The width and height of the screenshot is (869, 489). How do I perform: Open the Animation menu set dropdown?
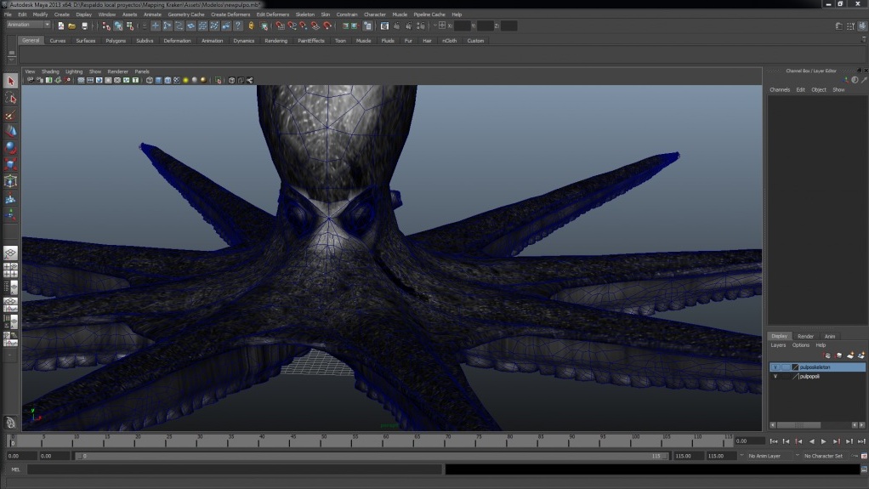click(x=28, y=26)
